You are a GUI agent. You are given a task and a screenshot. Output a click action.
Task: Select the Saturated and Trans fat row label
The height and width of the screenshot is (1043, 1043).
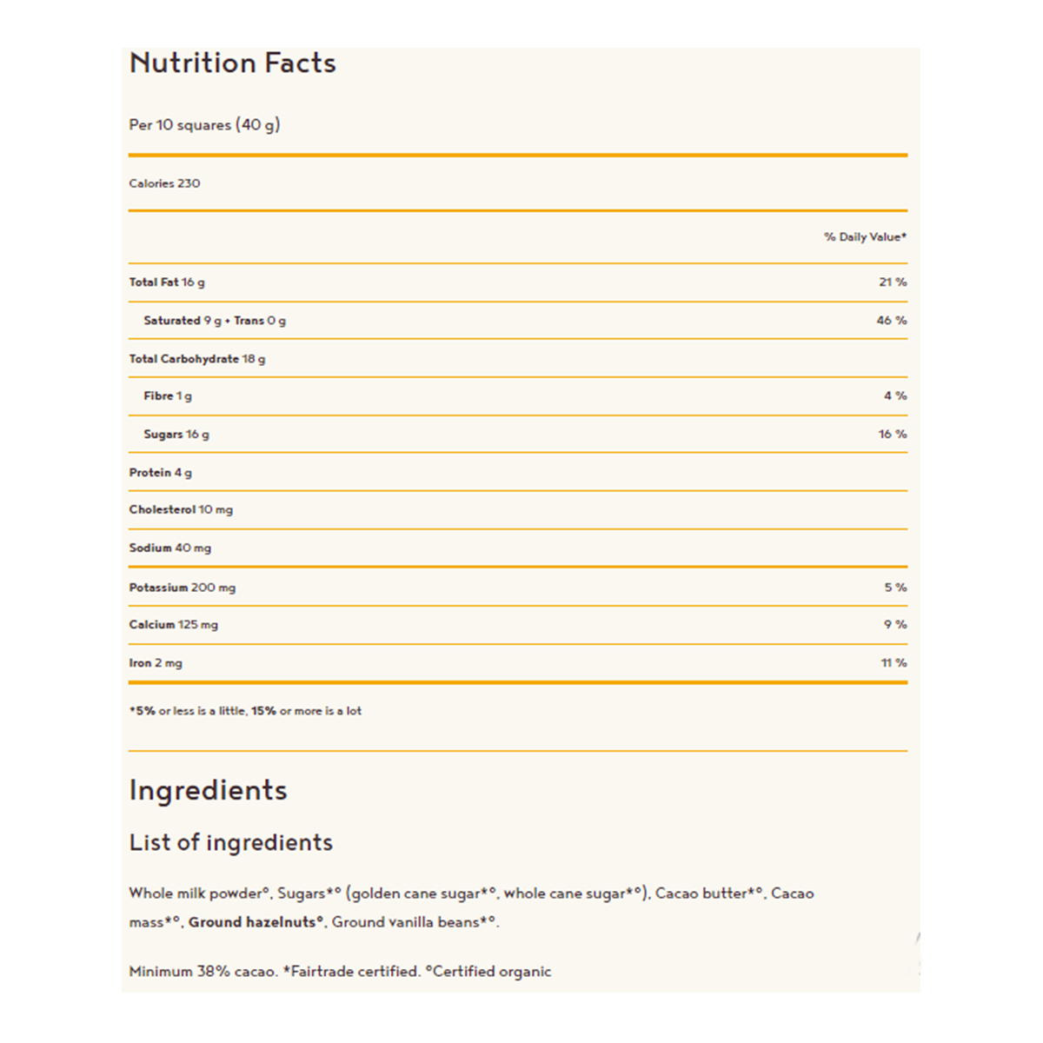pos(215,321)
